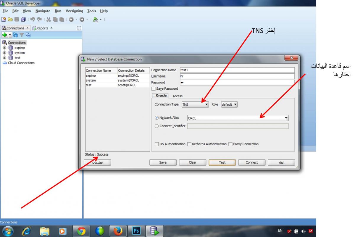Check the OS Authentication checkbox
Image resolution: width=355 pixels, height=237 pixels.
tap(157, 144)
